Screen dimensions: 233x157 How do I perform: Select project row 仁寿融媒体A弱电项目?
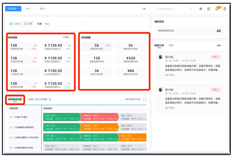(25, 127)
